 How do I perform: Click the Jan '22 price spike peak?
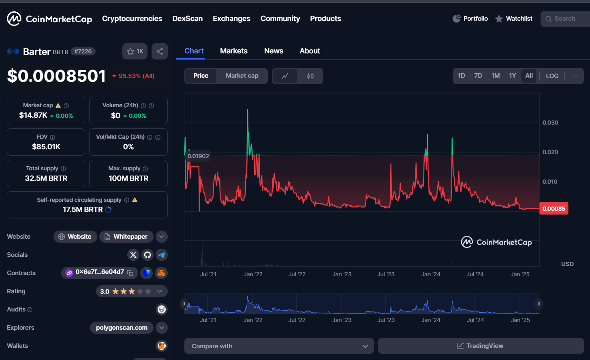pyautogui.click(x=248, y=110)
